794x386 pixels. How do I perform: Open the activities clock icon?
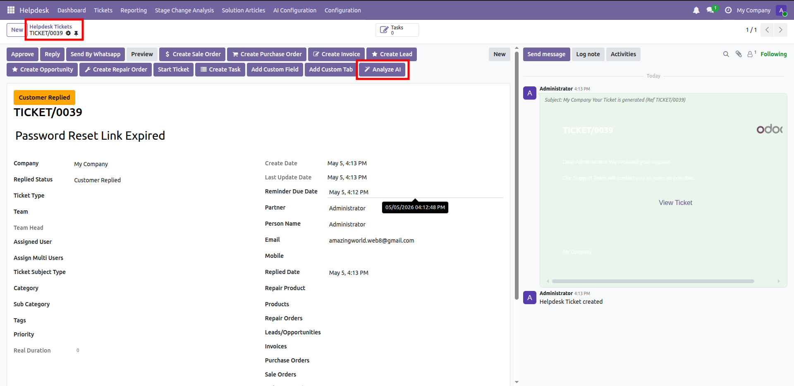[728, 10]
